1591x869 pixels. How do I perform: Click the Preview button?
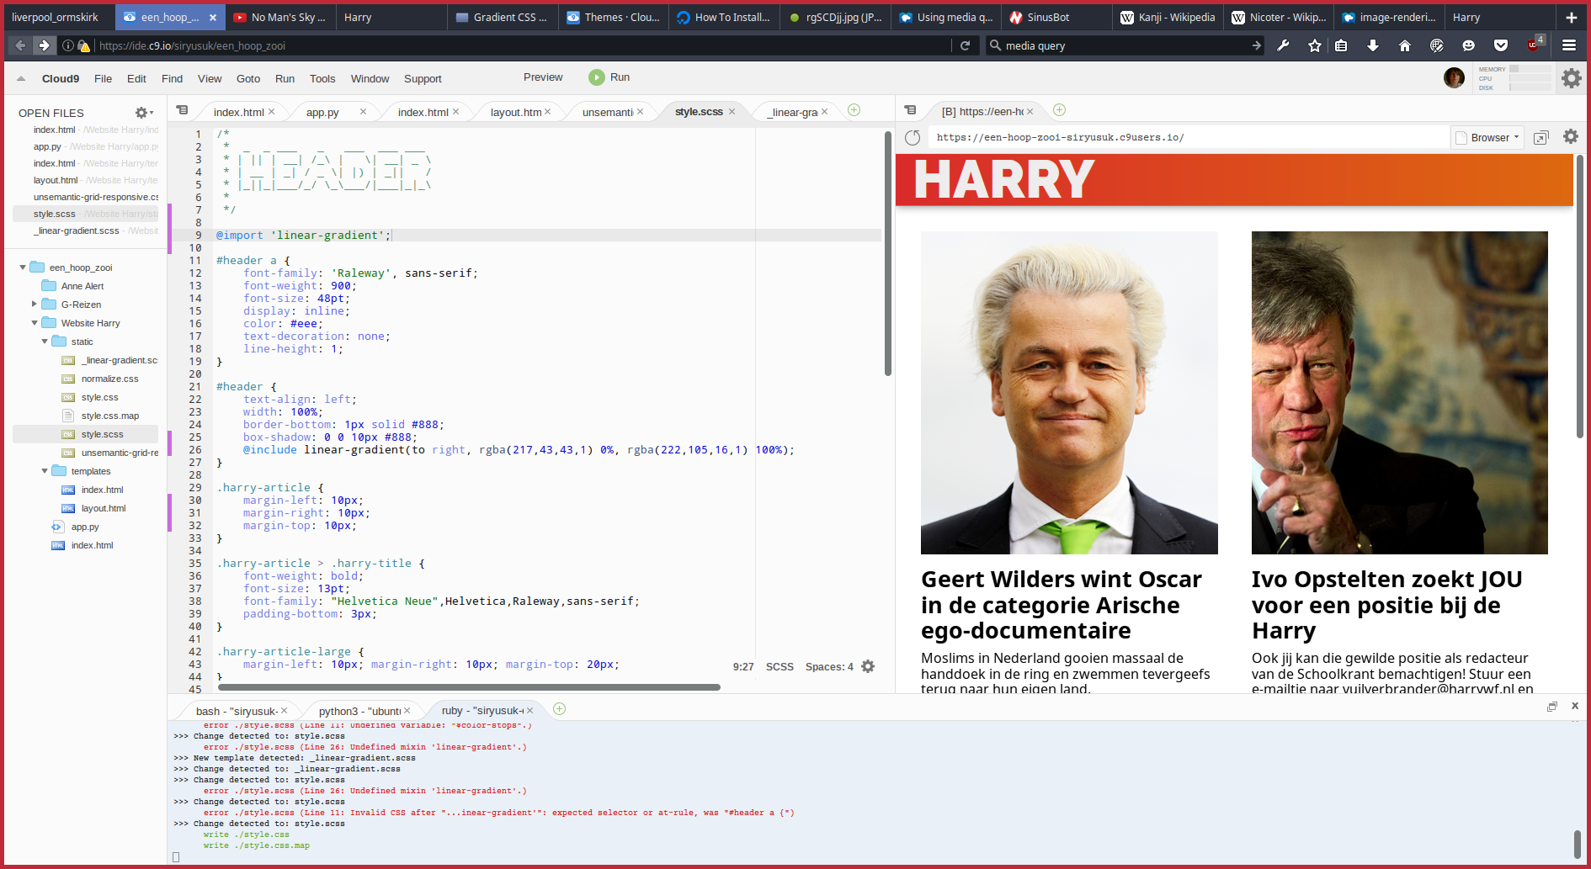tap(543, 77)
